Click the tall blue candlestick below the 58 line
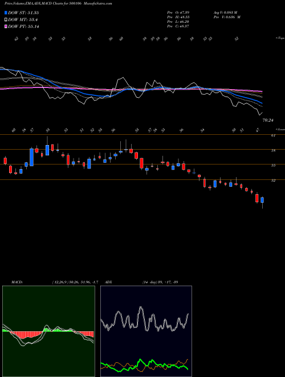Viewport: 285px width, 377px height. 32,157
